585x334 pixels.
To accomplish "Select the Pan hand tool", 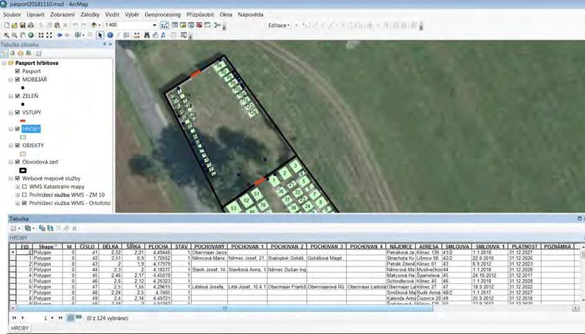I will (23, 35).
